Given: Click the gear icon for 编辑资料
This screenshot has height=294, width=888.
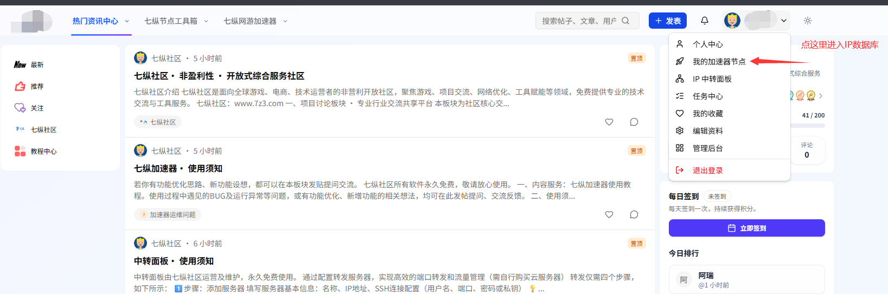Looking at the screenshot, I should pos(680,130).
